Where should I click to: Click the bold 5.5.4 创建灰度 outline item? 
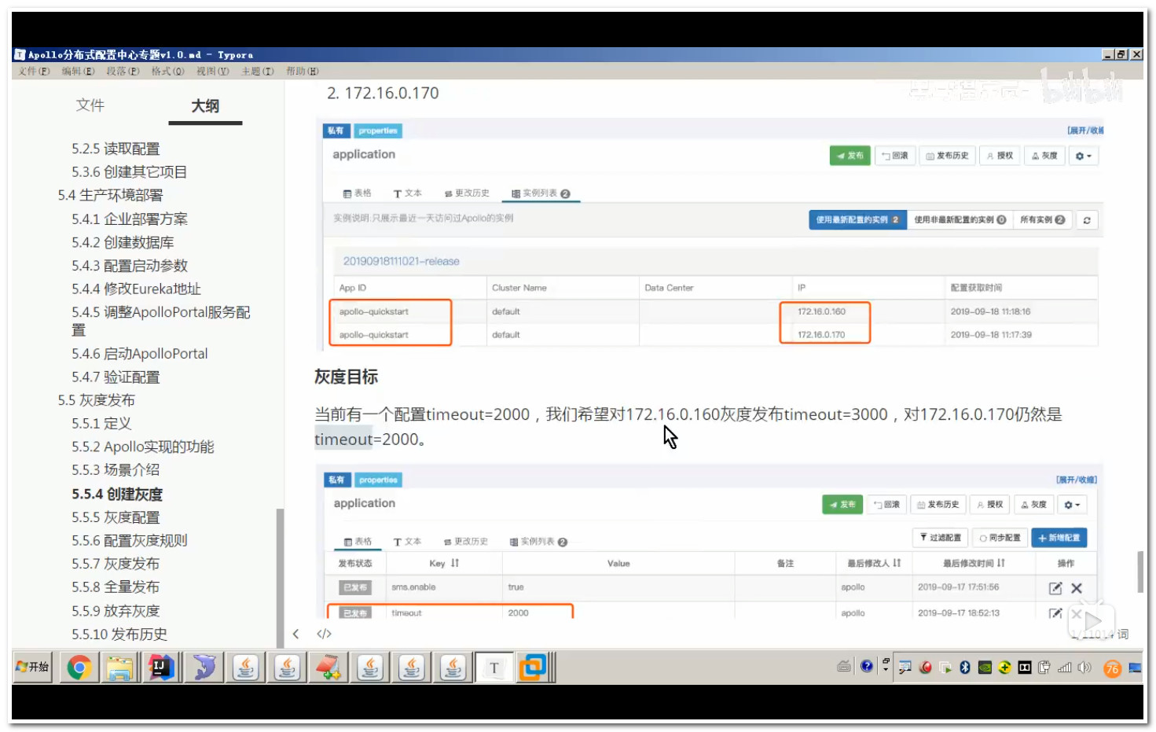click(x=117, y=494)
